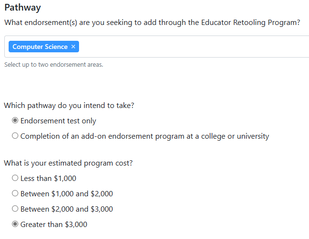Click the 'Endorsement test only' label text
The image size is (309, 239).
58,121
